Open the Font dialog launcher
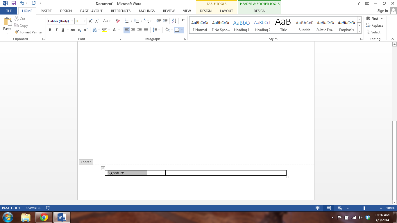 click(120, 39)
